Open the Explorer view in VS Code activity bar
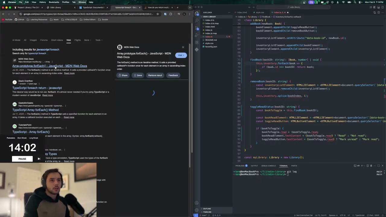Image resolution: width=386 pixels, height=217 pixels. 197,14
